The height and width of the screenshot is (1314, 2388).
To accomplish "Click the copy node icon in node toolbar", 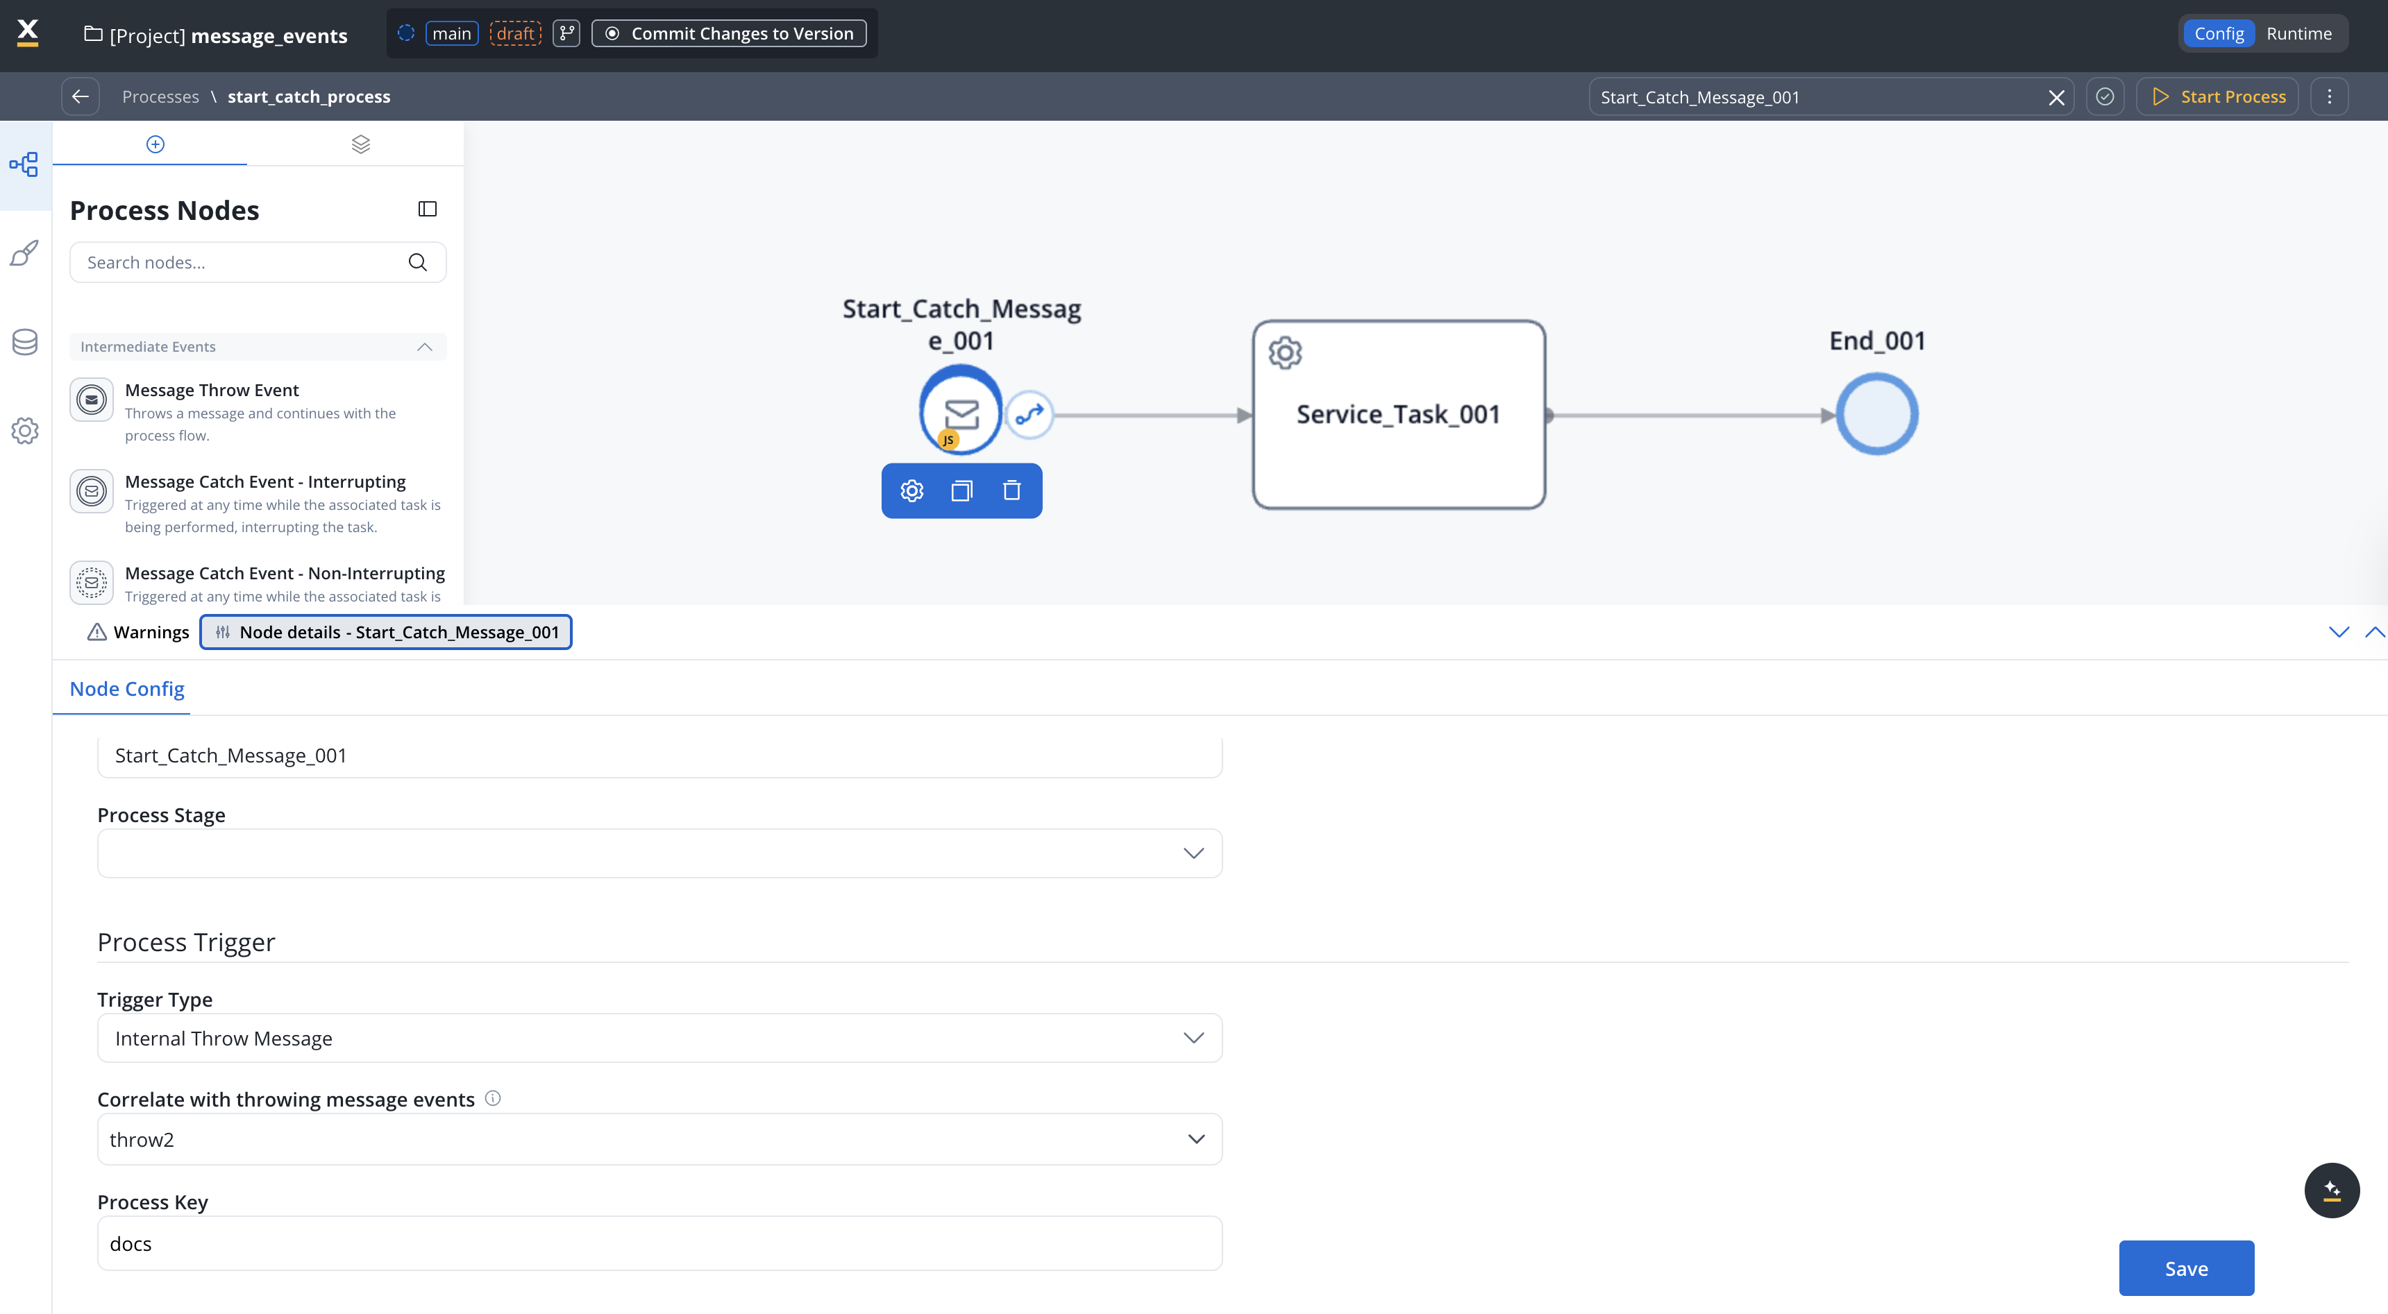I will click(x=961, y=490).
